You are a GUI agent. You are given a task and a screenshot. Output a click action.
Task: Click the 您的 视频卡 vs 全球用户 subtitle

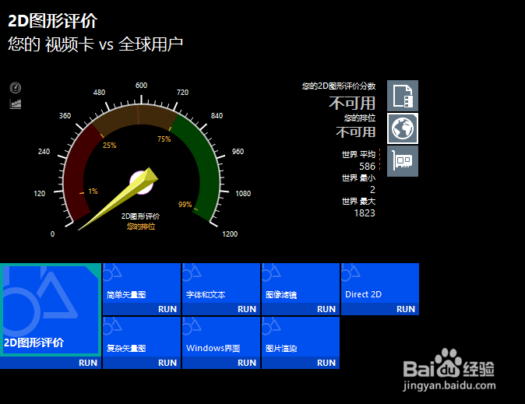(96, 44)
